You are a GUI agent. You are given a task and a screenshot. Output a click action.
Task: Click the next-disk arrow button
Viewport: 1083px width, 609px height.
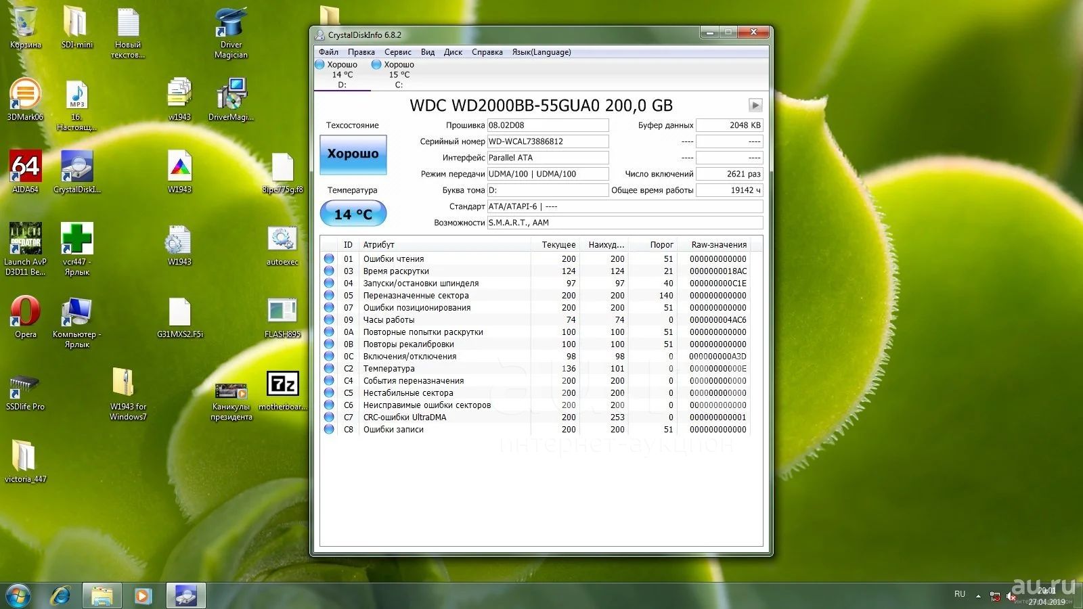(x=755, y=105)
